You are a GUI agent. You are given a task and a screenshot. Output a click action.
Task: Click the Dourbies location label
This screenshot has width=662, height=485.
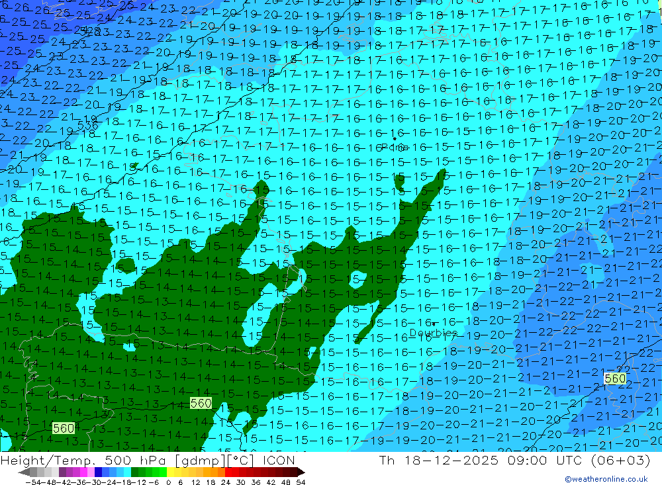pyautogui.click(x=434, y=333)
